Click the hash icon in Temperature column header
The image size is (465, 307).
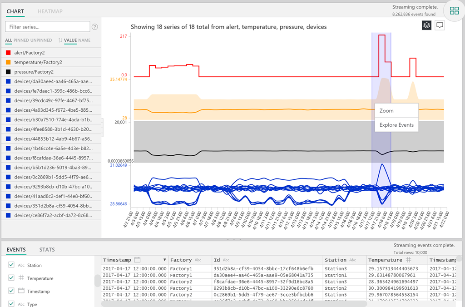(408, 260)
